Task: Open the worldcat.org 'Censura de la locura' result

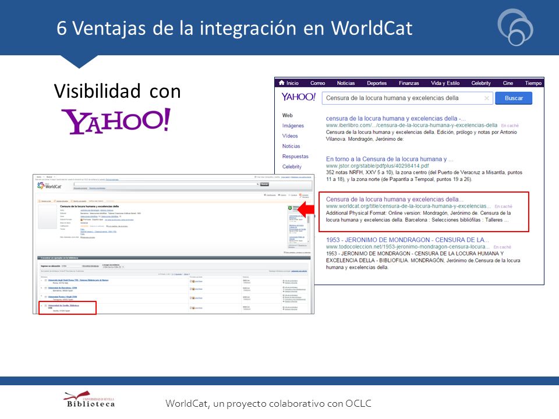Action: (395, 199)
